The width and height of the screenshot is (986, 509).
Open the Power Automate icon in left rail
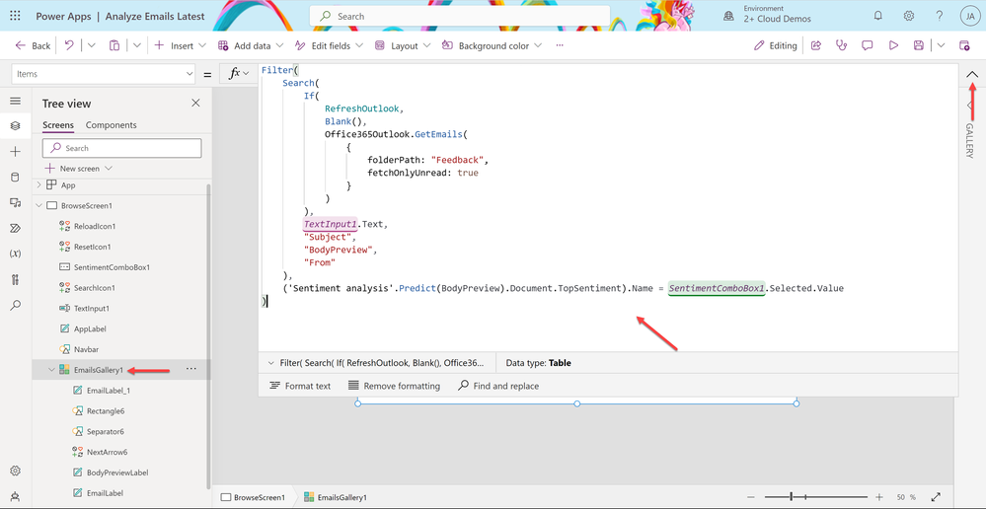16,228
